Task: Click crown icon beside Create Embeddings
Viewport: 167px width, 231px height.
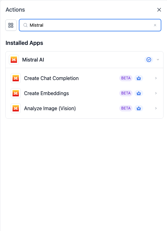Action: pos(139,93)
